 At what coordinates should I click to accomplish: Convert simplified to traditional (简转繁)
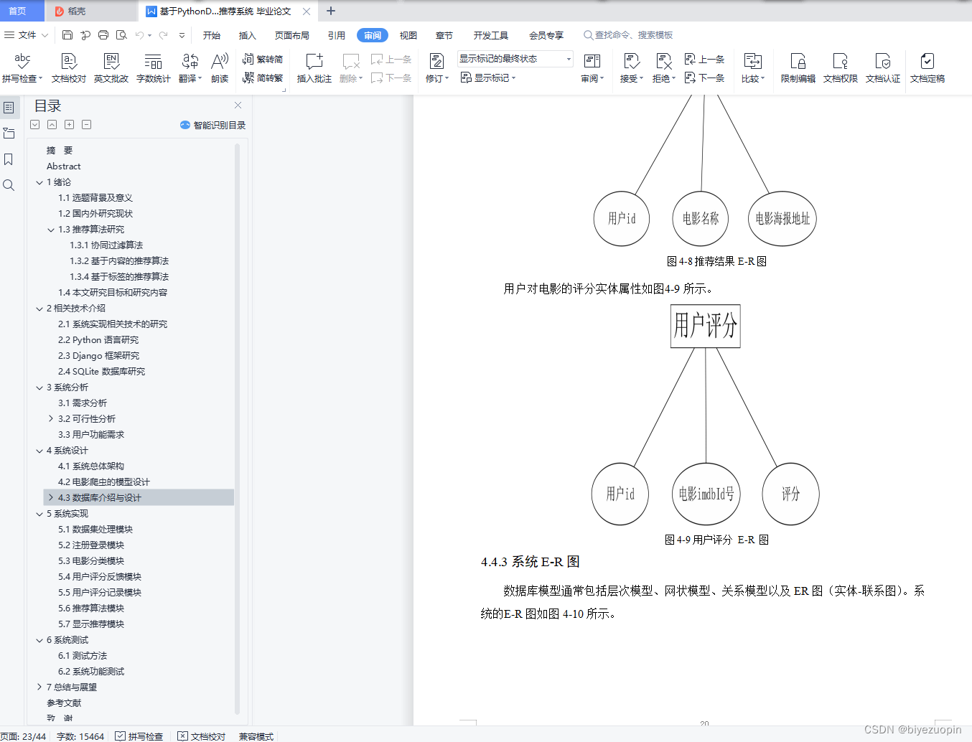tap(263, 78)
